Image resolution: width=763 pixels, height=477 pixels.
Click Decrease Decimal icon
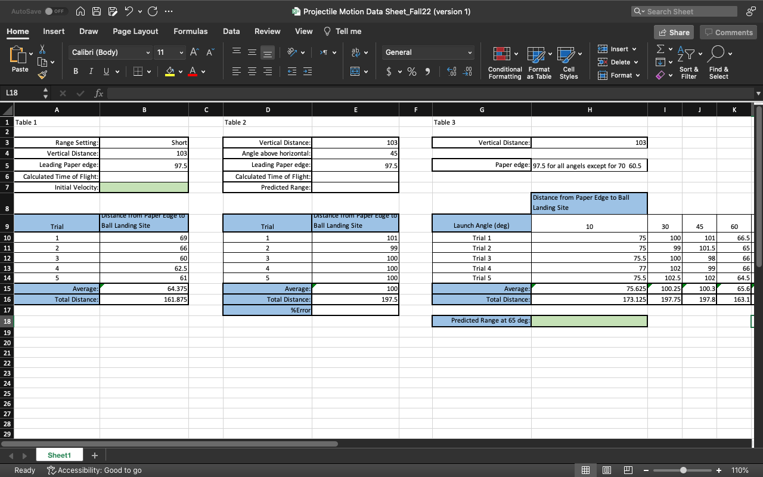click(x=468, y=72)
